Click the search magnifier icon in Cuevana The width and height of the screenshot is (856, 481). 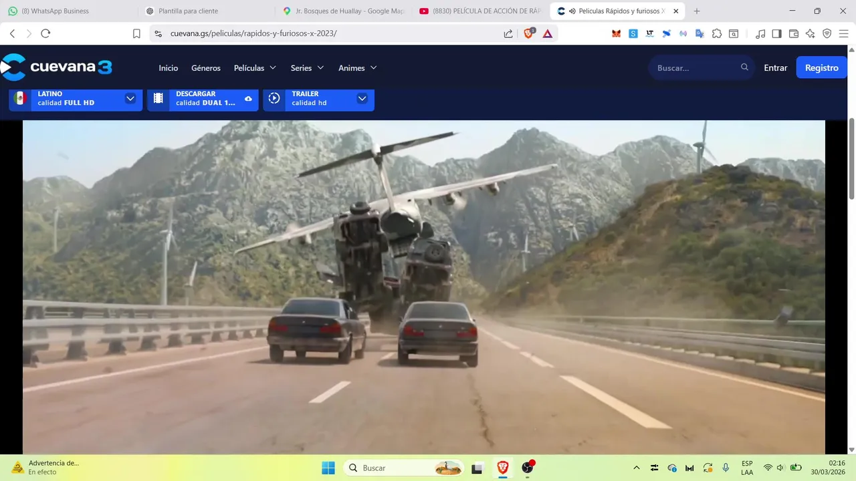(744, 67)
